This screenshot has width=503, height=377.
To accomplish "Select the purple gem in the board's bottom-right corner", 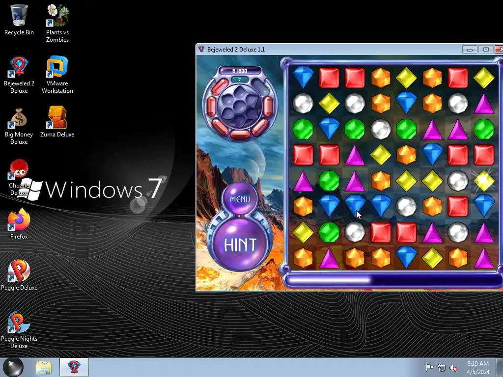I will click(484, 258).
